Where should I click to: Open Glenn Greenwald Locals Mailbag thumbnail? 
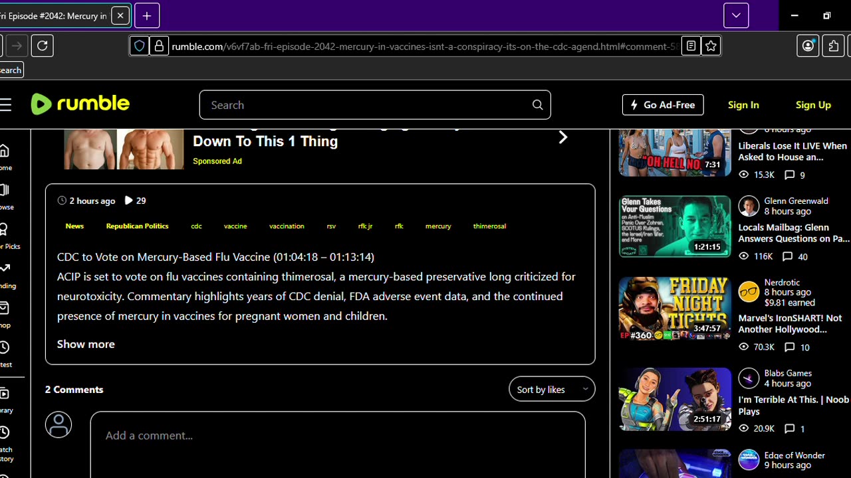pyautogui.click(x=675, y=226)
